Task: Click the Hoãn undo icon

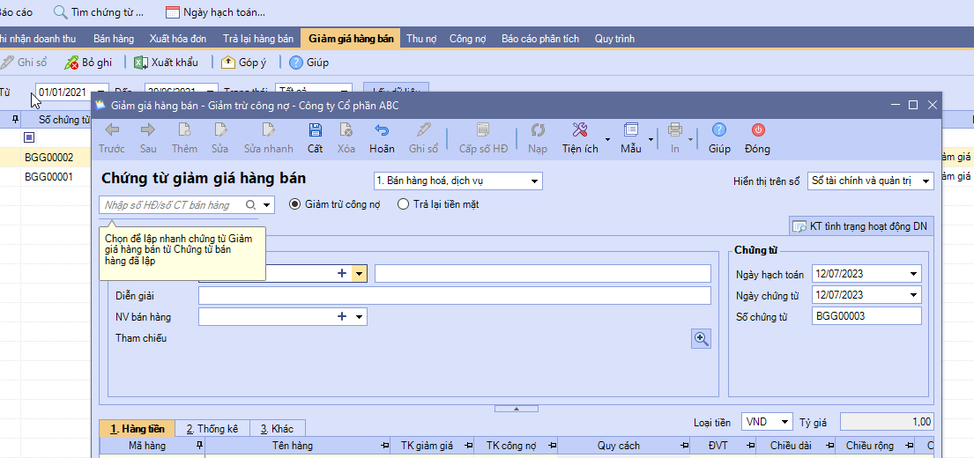Action: coord(382,130)
